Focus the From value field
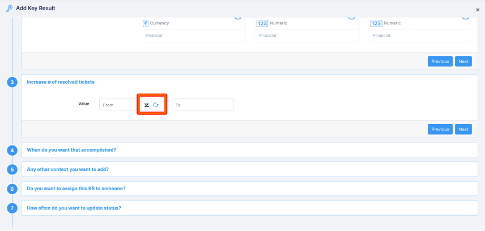The image size is (485, 231). pos(118,105)
